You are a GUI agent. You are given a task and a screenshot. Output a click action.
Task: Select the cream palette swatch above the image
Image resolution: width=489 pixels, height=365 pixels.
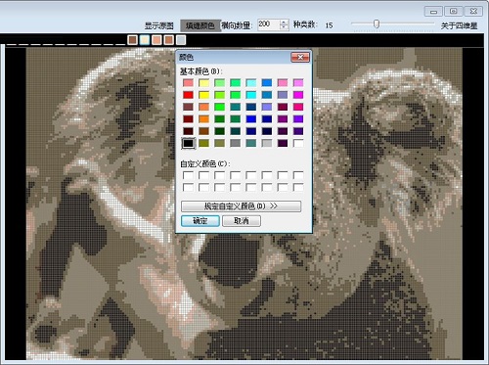[145, 40]
